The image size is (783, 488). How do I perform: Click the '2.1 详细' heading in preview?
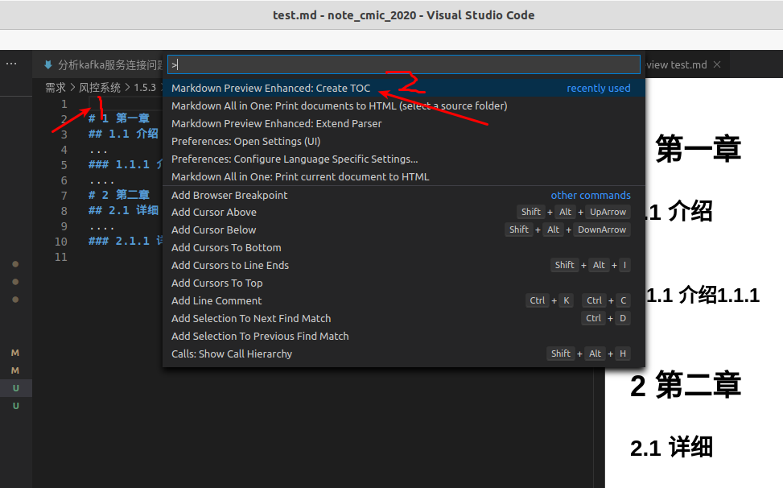coord(671,447)
